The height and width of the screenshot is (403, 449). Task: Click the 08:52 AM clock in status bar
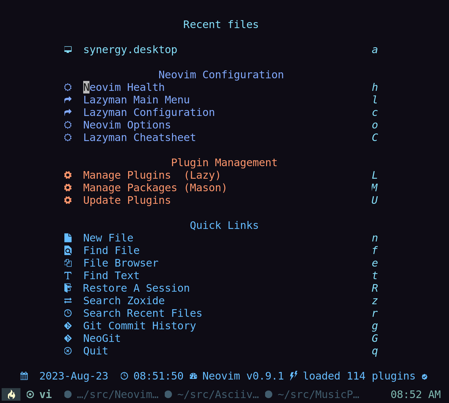[416, 394]
